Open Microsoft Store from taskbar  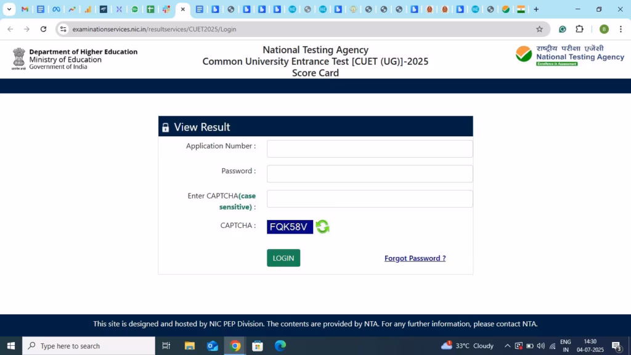[x=258, y=346]
